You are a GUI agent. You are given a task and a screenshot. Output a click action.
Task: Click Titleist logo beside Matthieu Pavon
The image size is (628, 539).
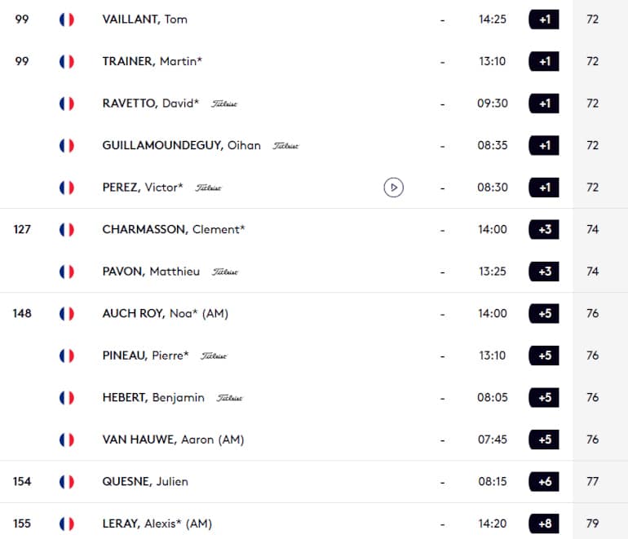point(224,272)
